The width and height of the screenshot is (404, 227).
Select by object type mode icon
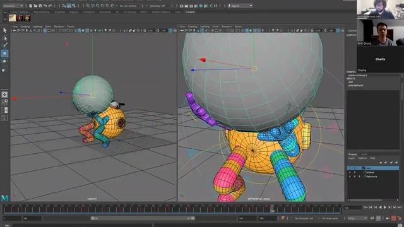(x=69, y=6)
